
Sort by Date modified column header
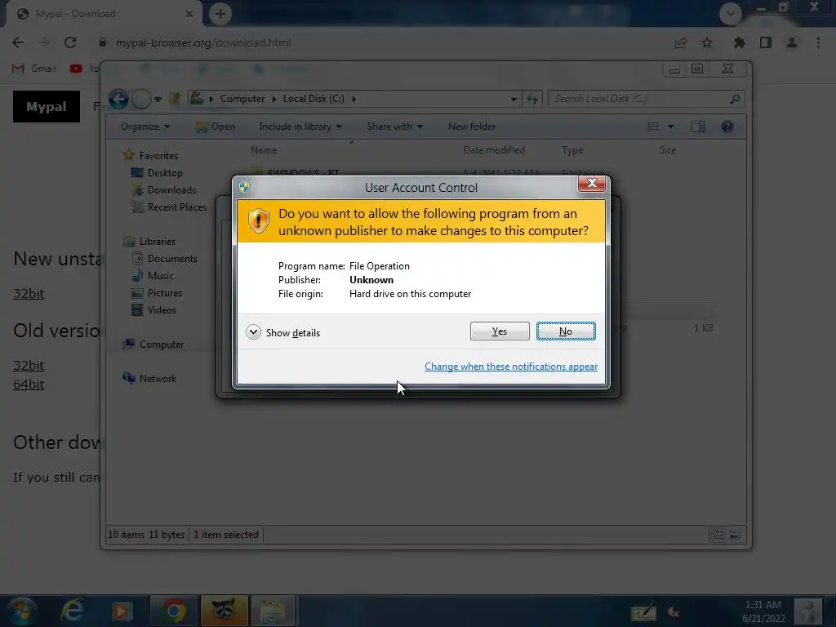pyautogui.click(x=494, y=150)
